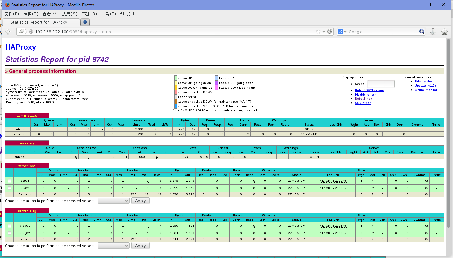
Task: Click the blue 'backup UP' legend swatch
Action: [x=217, y=78]
